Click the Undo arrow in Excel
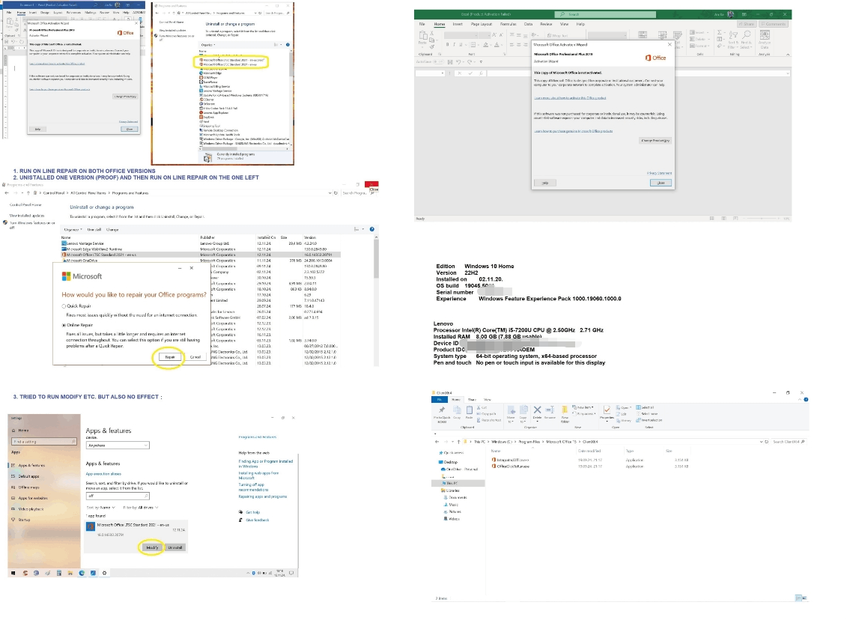The height and width of the screenshot is (620, 847). [458, 62]
